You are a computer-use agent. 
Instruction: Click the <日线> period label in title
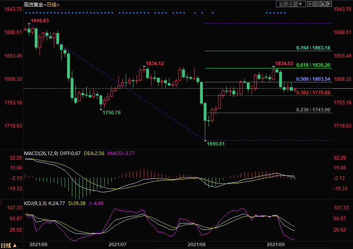click(52, 5)
